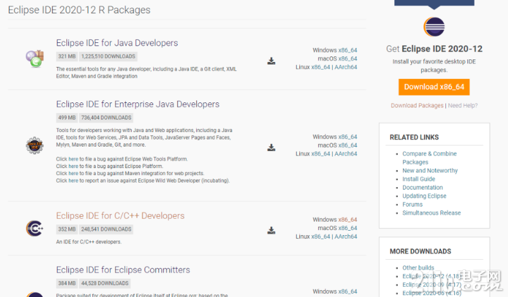Click the 1,225,510 DOWNLOADS badge

pos(108,56)
